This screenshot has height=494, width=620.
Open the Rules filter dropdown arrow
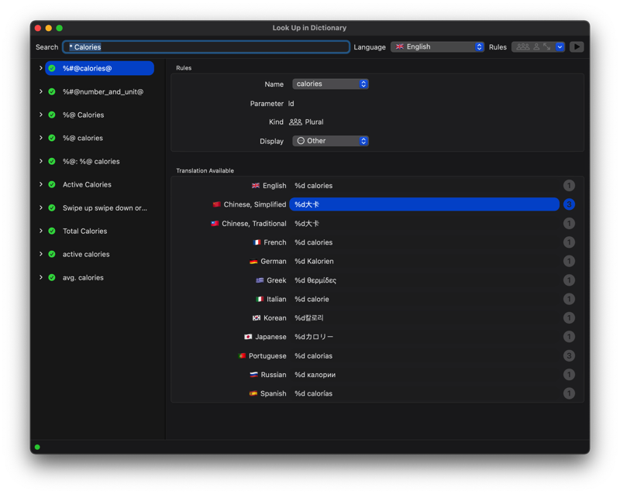point(560,47)
